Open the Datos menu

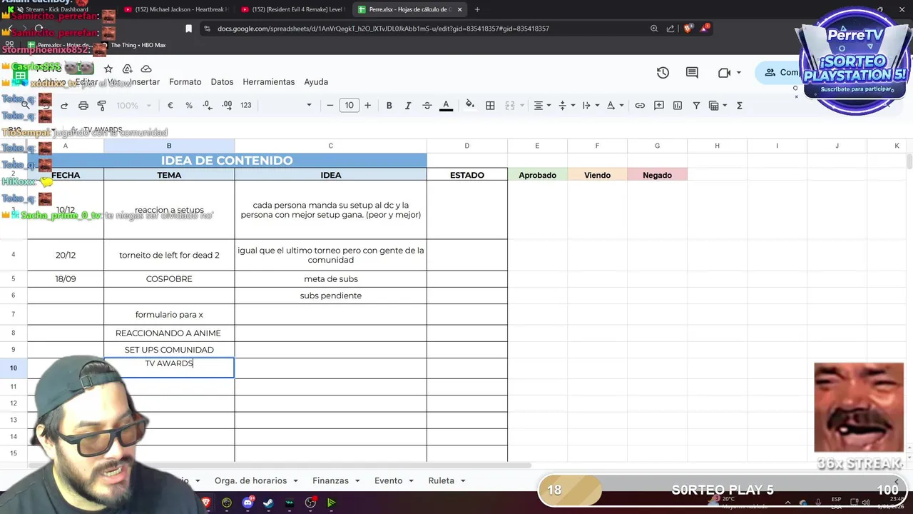coord(222,82)
